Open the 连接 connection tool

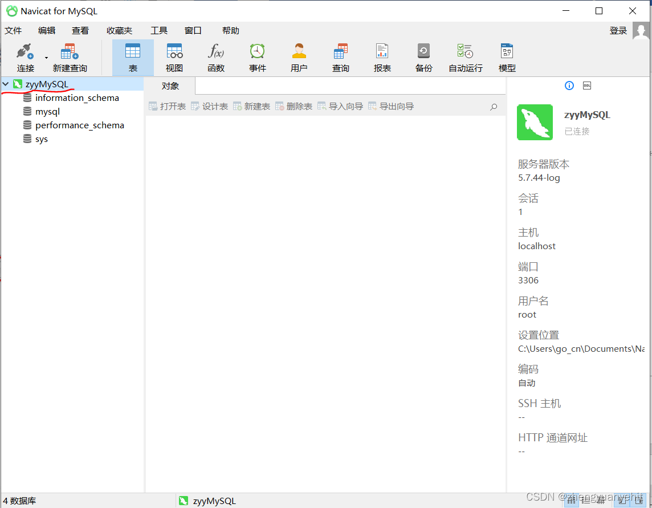click(x=25, y=58)
